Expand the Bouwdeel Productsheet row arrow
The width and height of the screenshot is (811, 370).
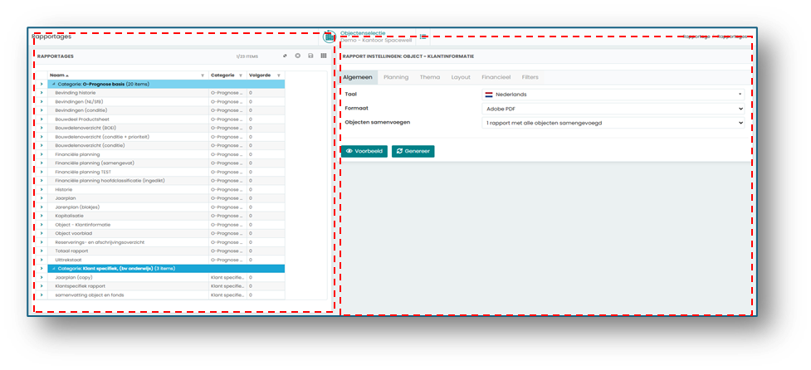point(42,119)
